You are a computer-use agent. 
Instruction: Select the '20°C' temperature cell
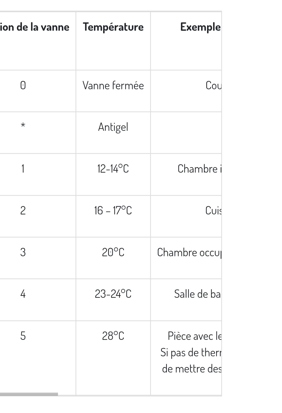(113, 252)
